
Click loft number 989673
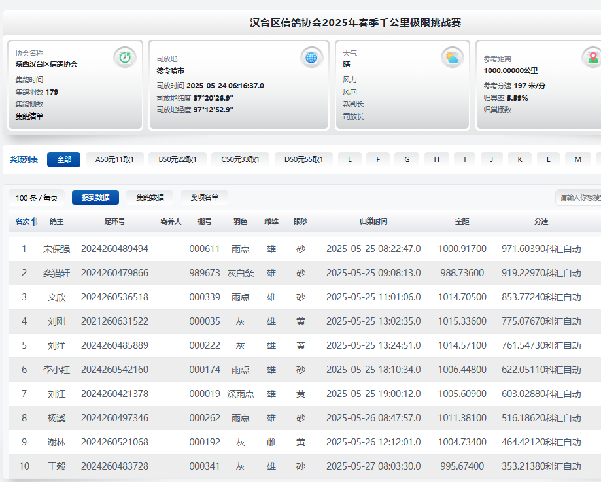(205, 274)
